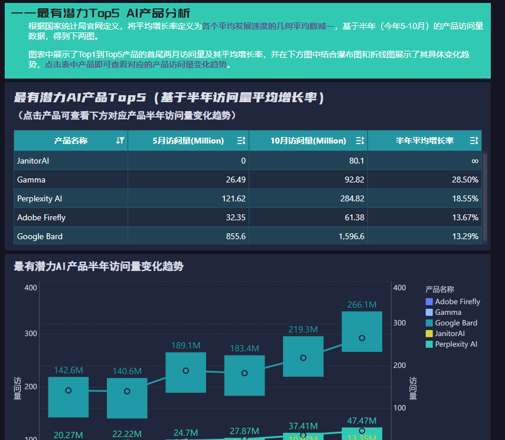This screenshot has height=440, width=505.
Task: Click sort icon on 半年平均增长率 column
Action: 474,141
